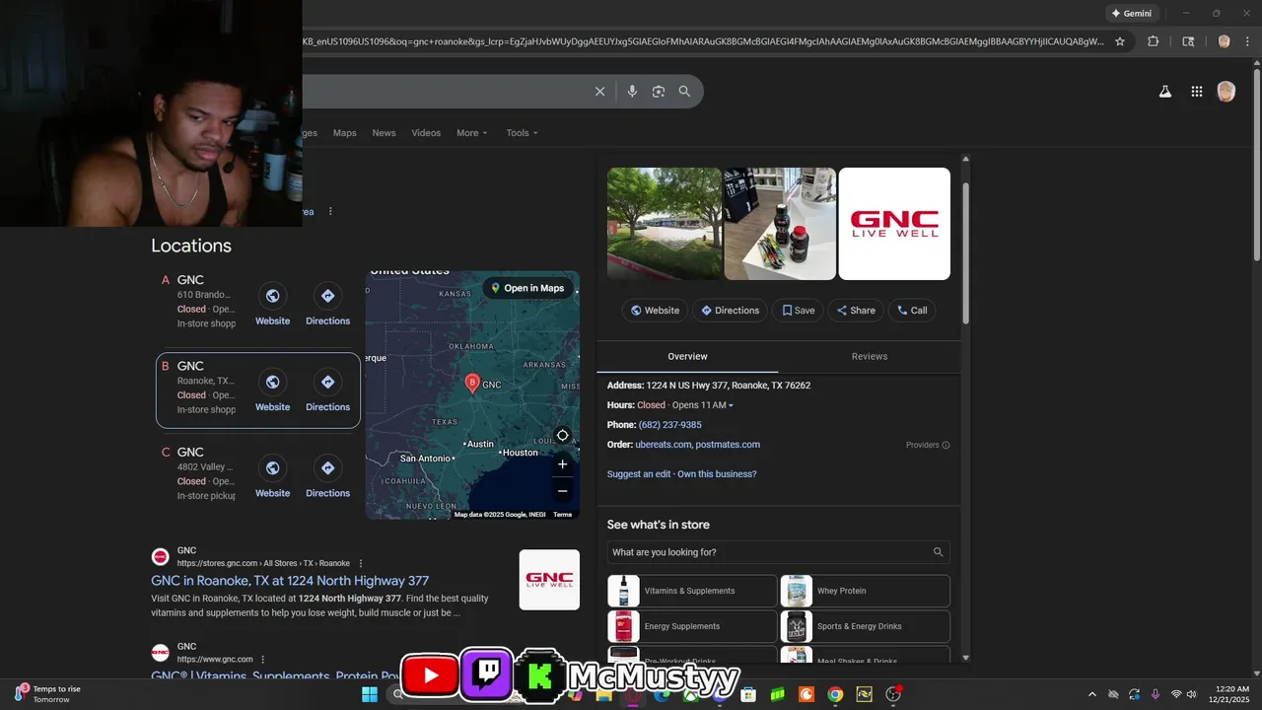1262x710 pixels.
Task: Open the Website icon for GNC location A
Action: (x=273, y=296)
